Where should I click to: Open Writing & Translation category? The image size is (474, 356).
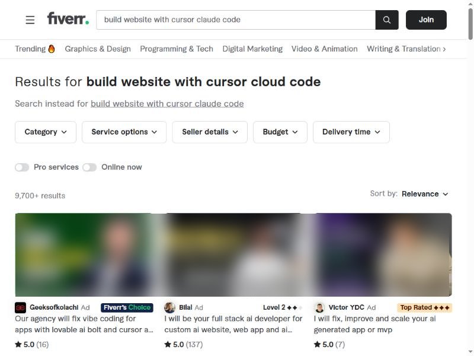click(403, 49)
